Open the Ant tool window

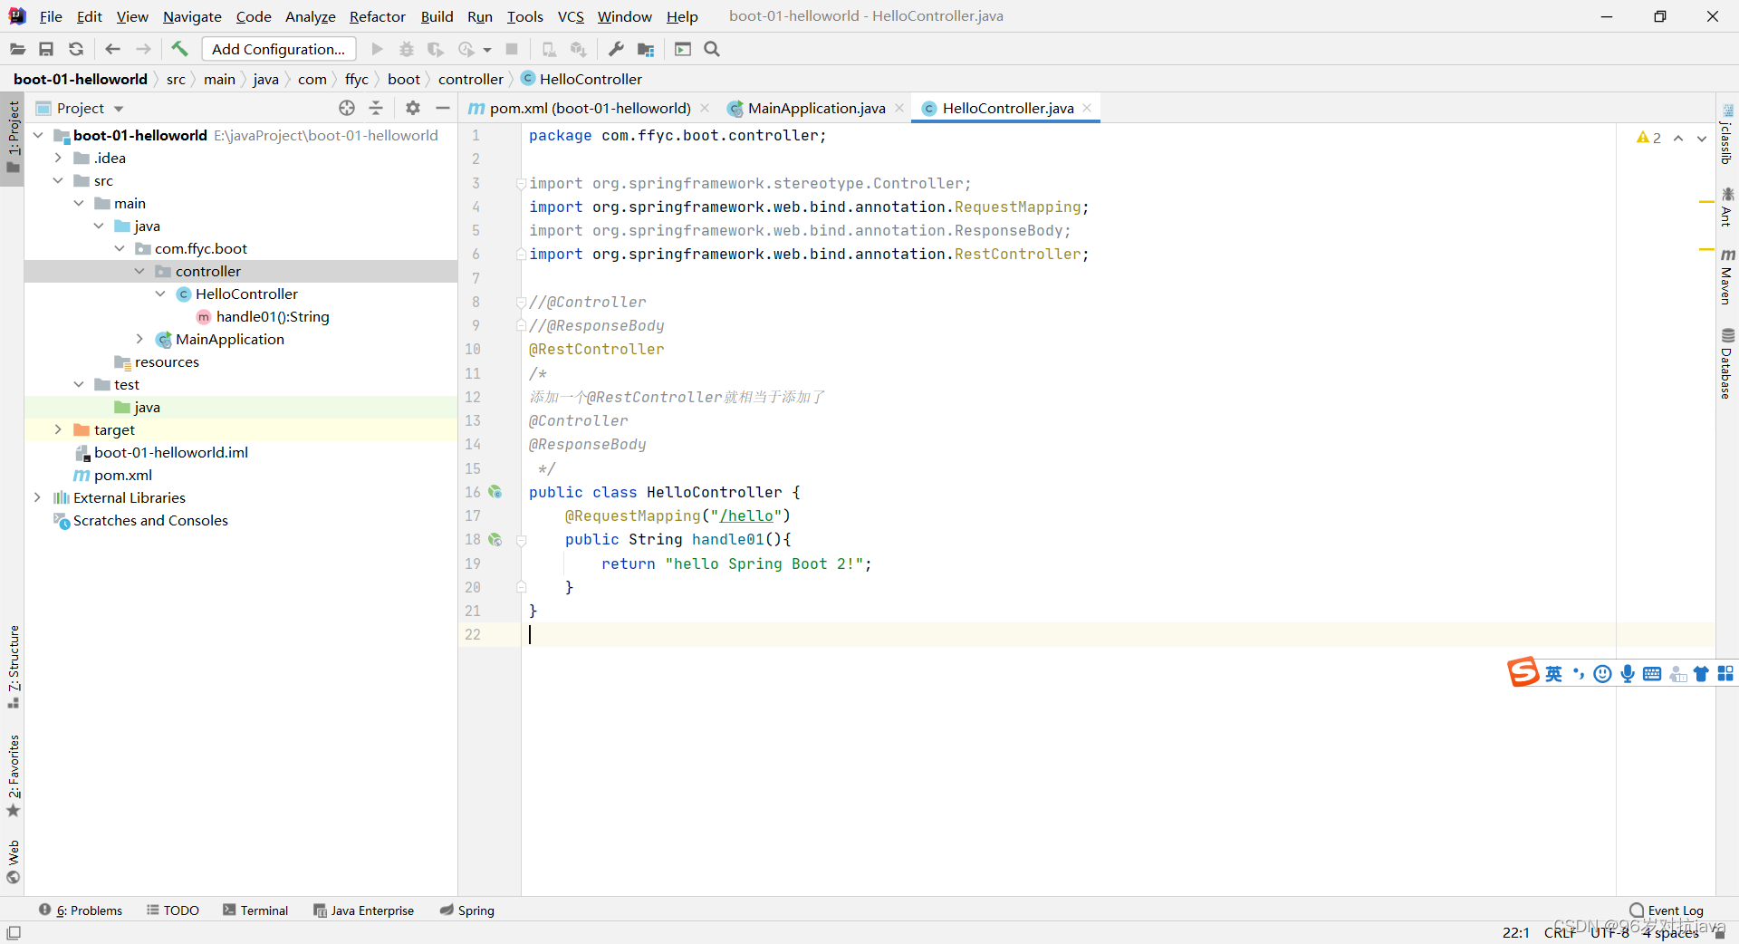[1727, 207]
